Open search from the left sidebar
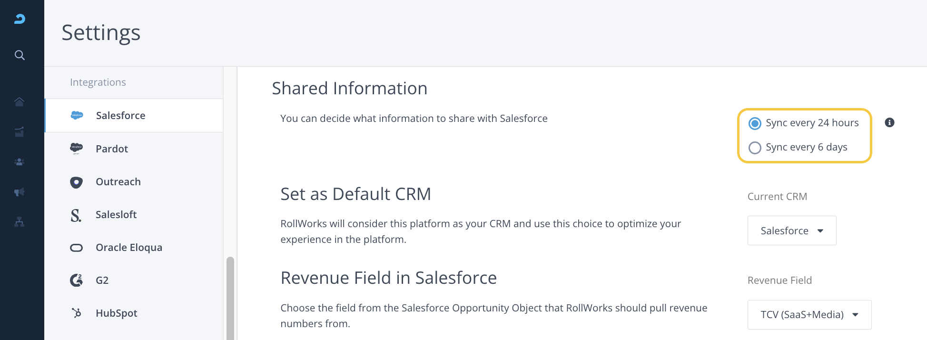The width and height of the screenshot is (927, 340). pos(20,55)
